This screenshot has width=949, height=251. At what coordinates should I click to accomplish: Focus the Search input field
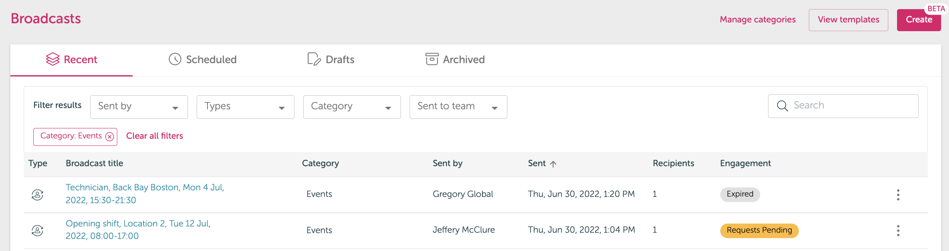(843, 106)
